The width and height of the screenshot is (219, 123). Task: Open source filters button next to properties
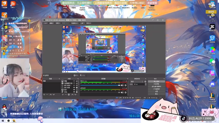[x=83, y=75]
